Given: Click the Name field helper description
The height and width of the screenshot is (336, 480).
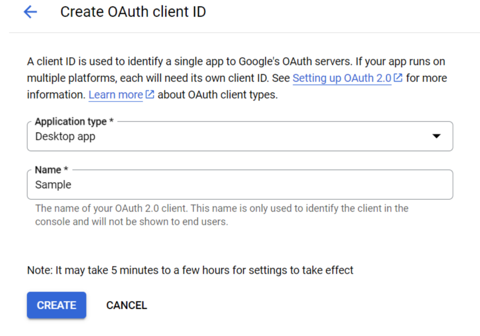Looking at the screenshot, I should pyautogui.click(x=222, y=215).
